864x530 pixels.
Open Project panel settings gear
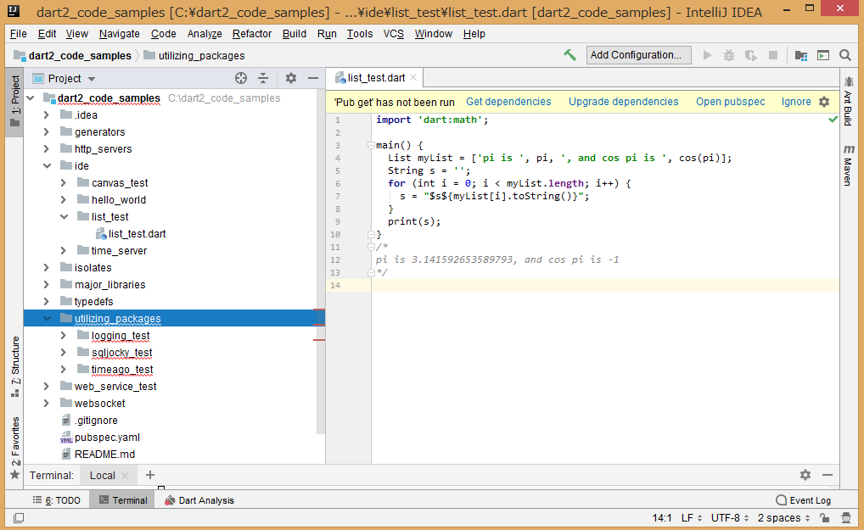pos(291,78)
